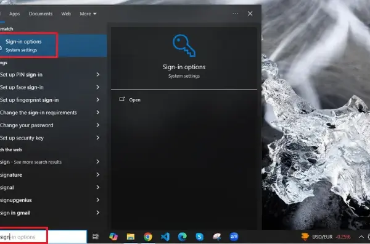Open Skype from the taskbar
This screenshot has height=244, width=370.
click(x=200, y=237)
